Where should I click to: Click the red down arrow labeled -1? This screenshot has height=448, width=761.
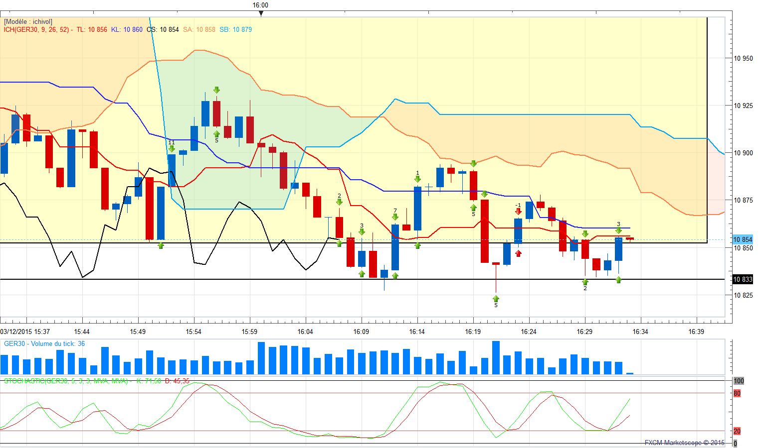(519, 211)
